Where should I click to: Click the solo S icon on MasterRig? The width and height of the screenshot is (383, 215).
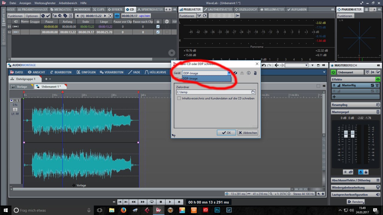[x=373, y=85]
